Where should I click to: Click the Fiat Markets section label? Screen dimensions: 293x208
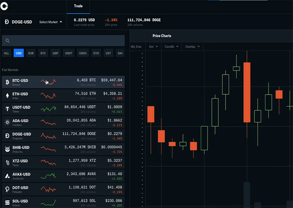click(10, 70)
